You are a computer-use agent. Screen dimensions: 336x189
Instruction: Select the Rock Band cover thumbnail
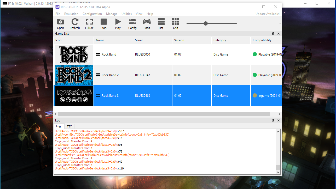pyautogui.click(x=74, y=54)
